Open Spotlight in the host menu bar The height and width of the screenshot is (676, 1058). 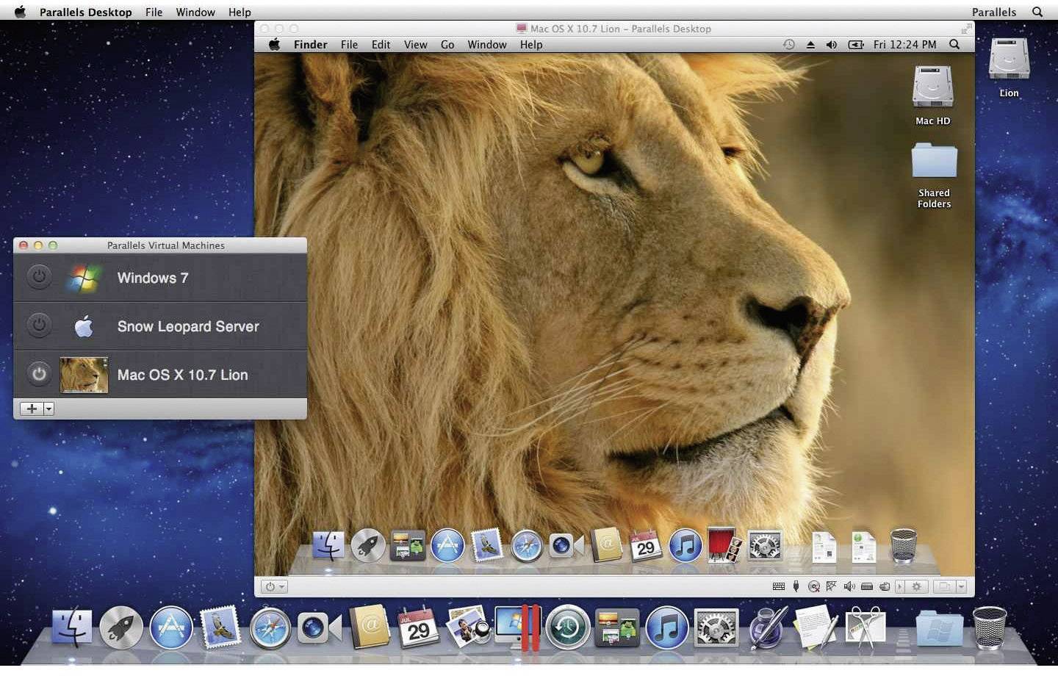(1037, 12)
